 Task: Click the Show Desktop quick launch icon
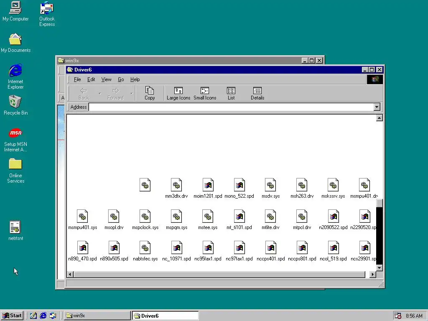point(33,316)
